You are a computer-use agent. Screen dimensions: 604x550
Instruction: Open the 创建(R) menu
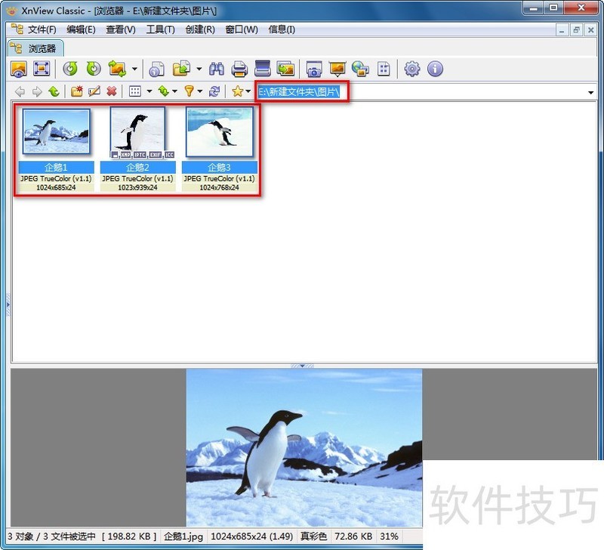(200, 29)
